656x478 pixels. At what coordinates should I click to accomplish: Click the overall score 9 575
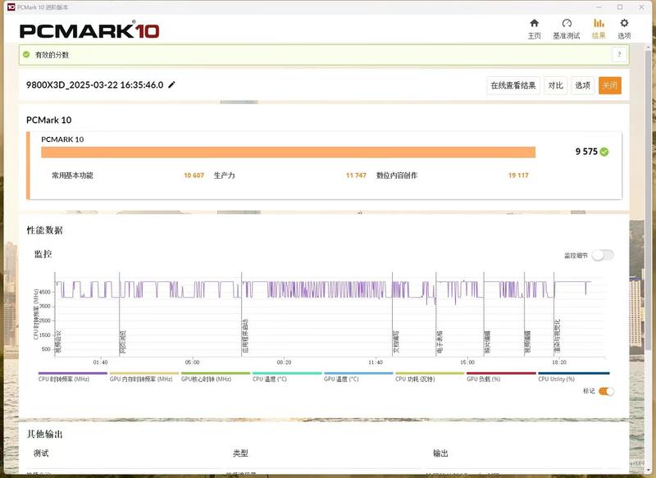[x=586, y=152]
